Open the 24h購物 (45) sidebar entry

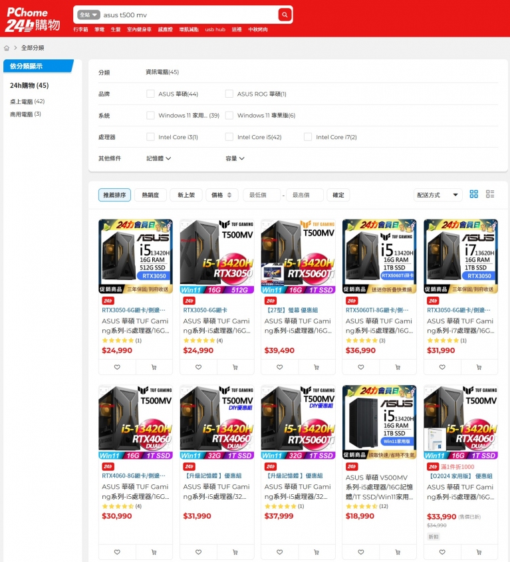coord(29,85)
